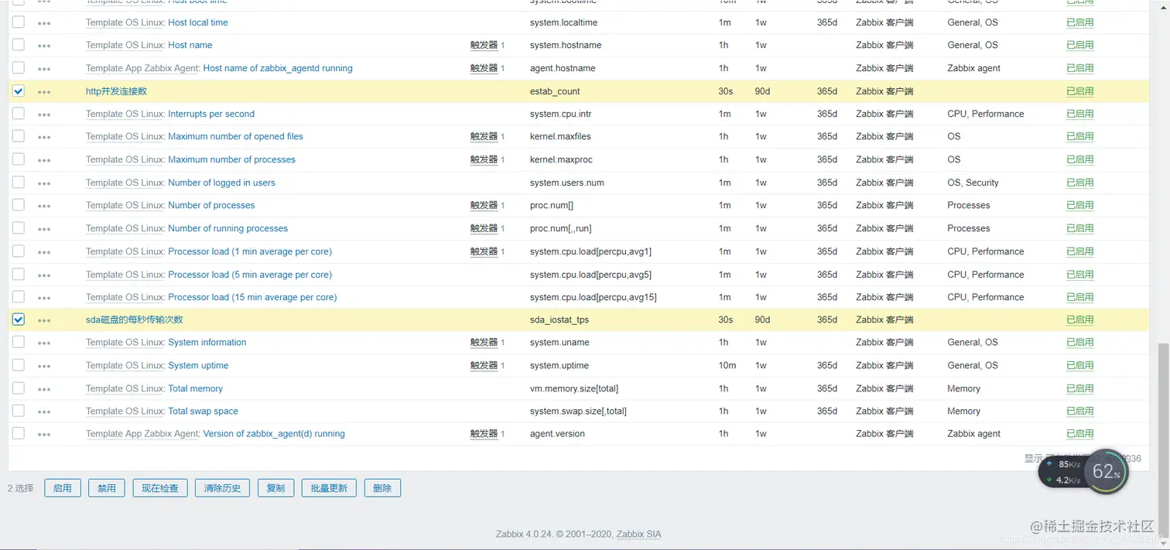The image size is (1170, 550).
Task: Tick the checkbox for Interrupts per second
Action: [x=19, y=113]
